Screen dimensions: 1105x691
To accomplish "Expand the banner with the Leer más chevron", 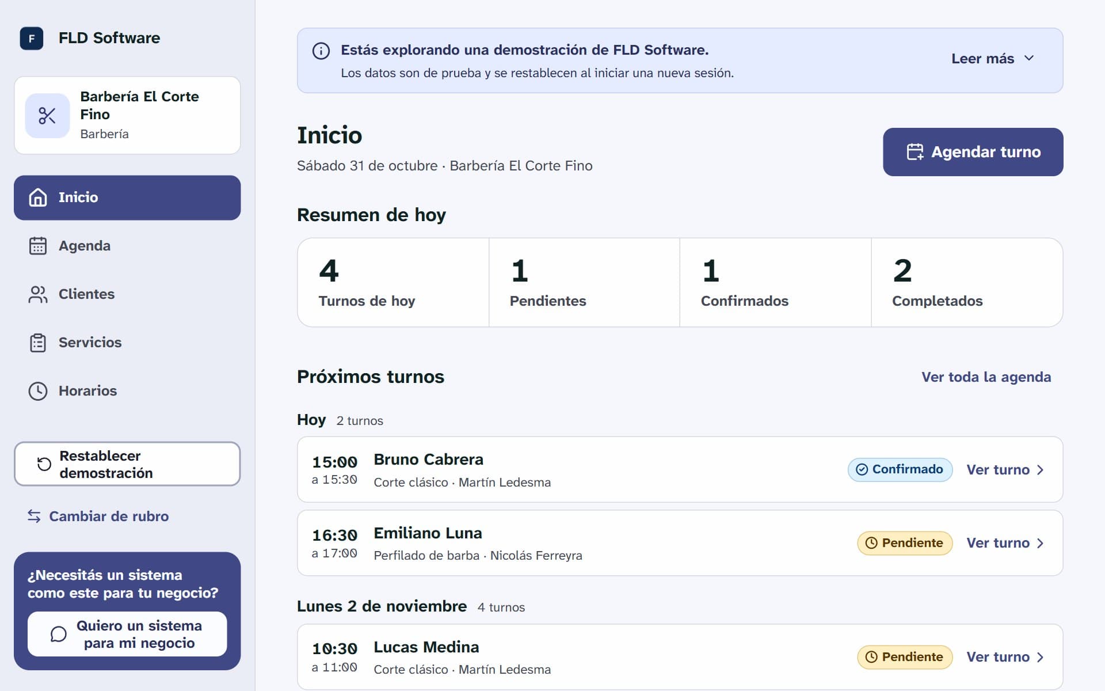I will click(x=1029, y=59).
